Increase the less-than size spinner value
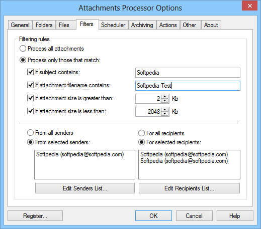 click(165, 110)
